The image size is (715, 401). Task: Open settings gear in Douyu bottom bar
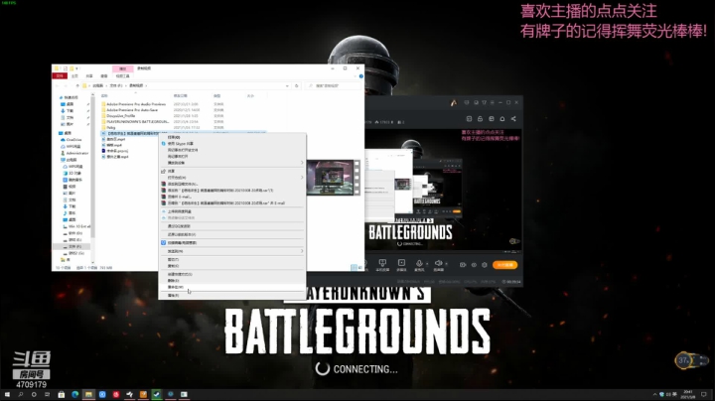485,265
